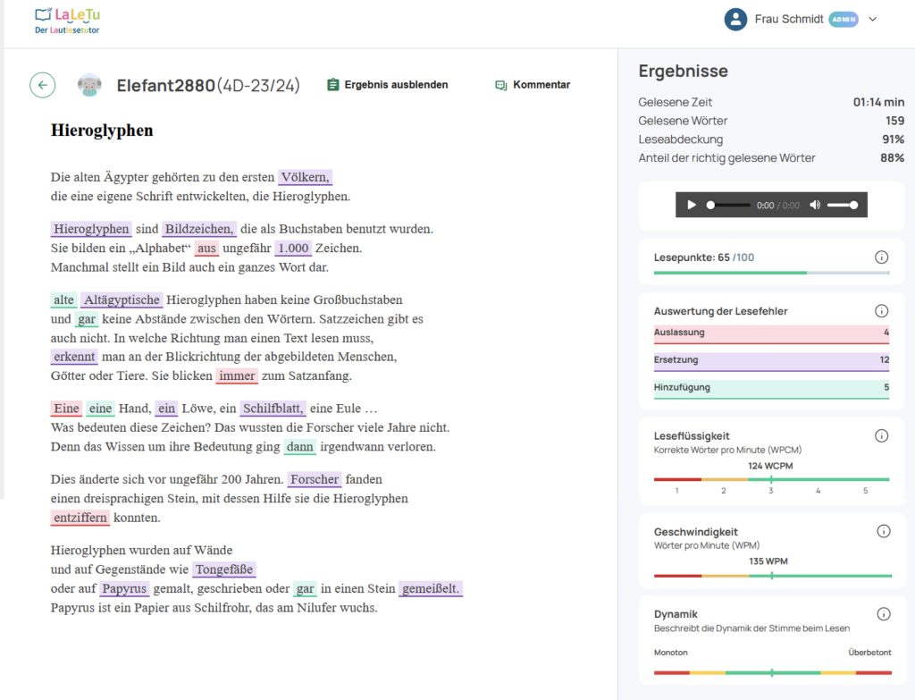Click the Elefant2880 avatar icon

(89, 85)
